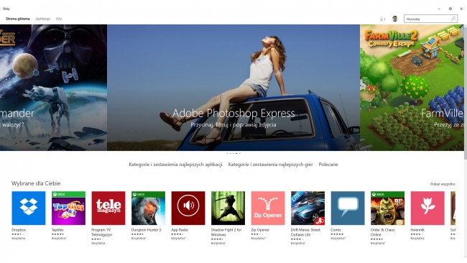This screenshot has width=467, height=263.
Task: Open the Zip Opener icon
Action: point(268,208)
